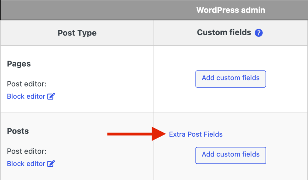This screenshot has height=180, width=308.
Task: Click the black line under the WordPress admin bar
Action: [x=154, y=20]
